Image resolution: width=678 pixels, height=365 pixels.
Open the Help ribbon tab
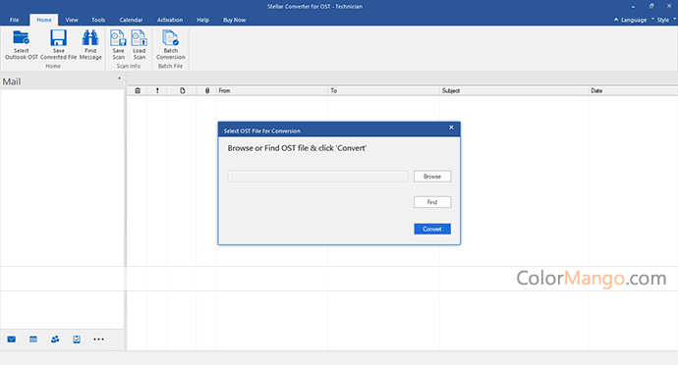(x=202, y=20)
